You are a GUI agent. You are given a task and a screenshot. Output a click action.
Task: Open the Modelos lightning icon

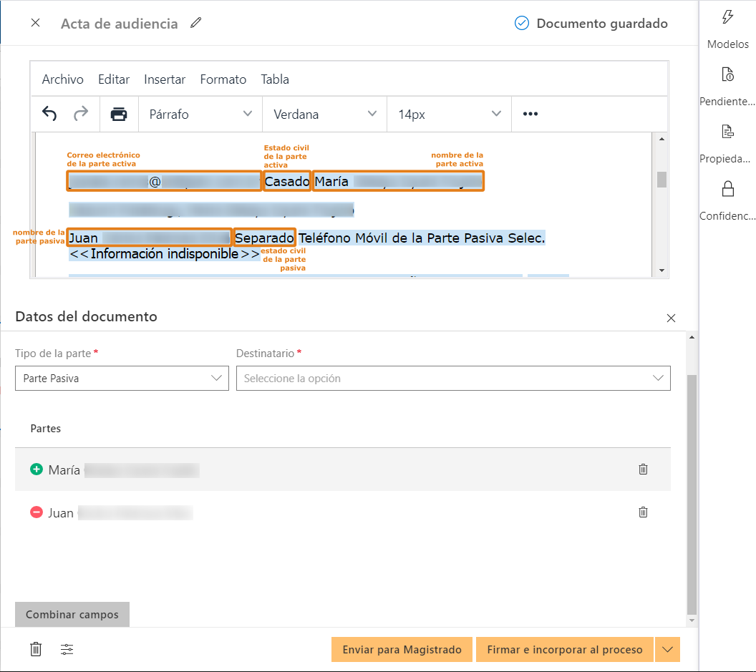point(727,17)
